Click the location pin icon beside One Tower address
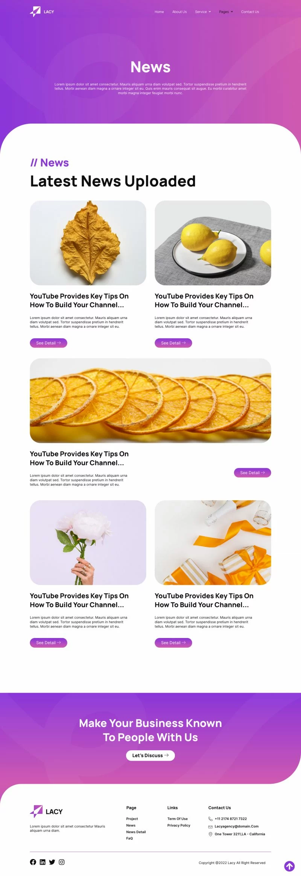 [x=210, y=834]
